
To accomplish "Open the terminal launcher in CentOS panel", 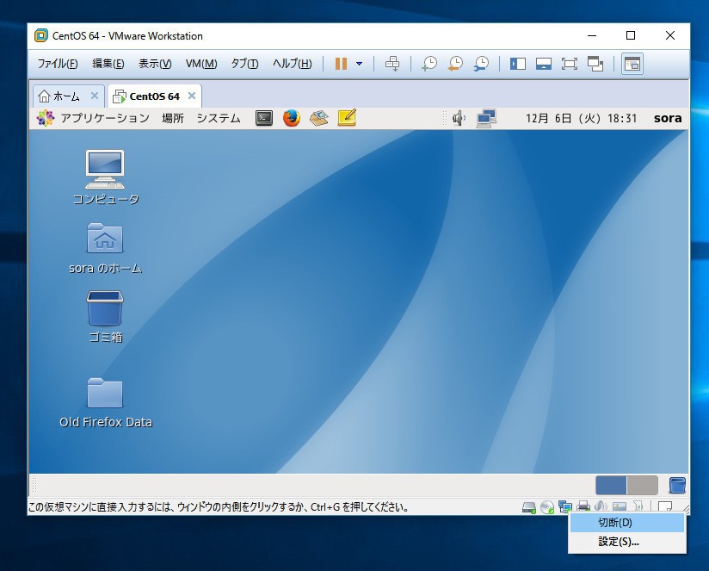I will click(264, 118).
